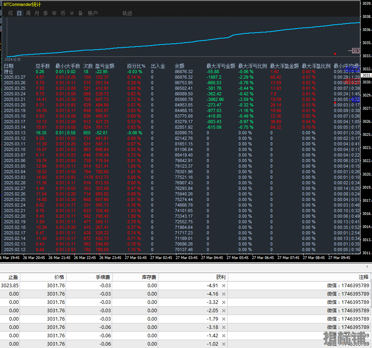Screen dimensions: 372x348
Task: Close the order showing -1.42 profit
Action: pos(223,335)
